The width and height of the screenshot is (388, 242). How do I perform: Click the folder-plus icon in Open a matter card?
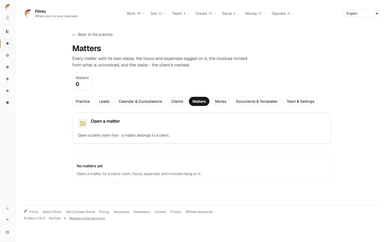tap(83, 123)
